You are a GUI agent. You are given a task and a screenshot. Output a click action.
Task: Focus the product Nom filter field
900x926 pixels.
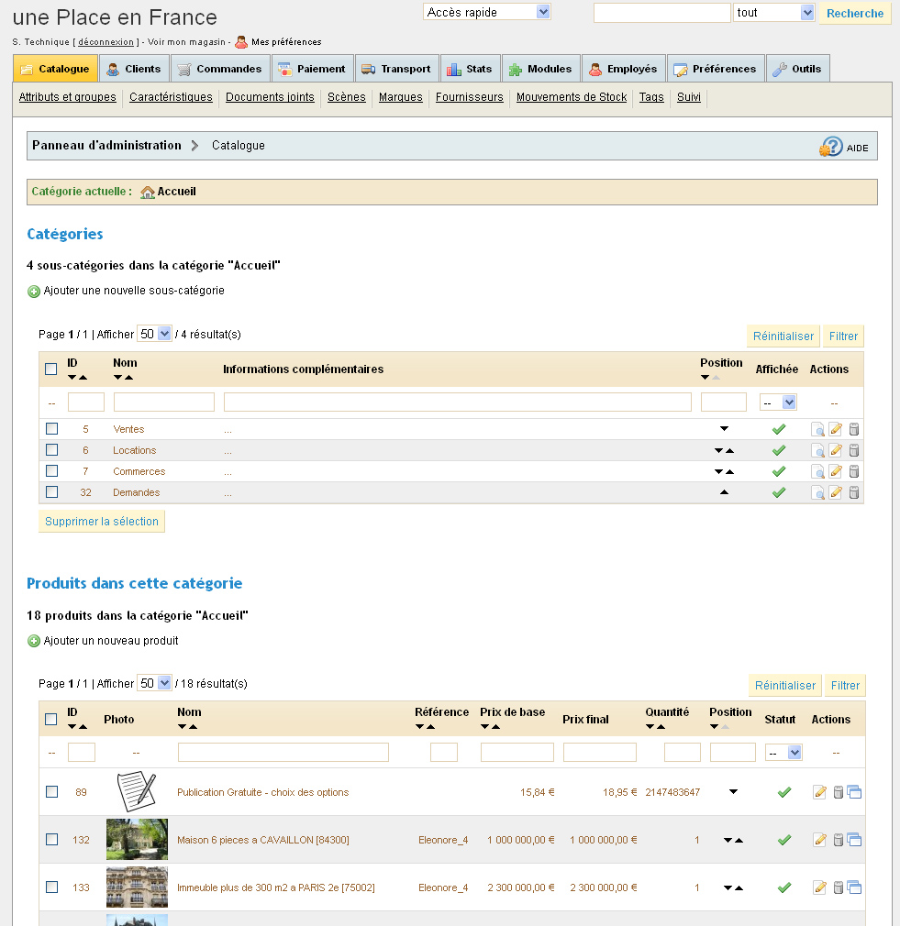coord(283,753)
